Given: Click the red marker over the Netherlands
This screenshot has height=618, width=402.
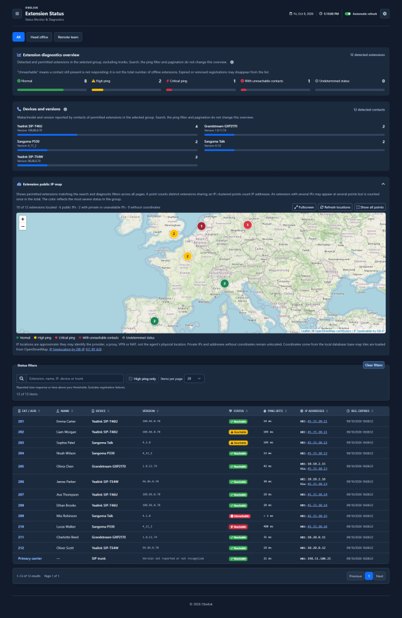Looking at the screenshot, I should pos(202,226).
